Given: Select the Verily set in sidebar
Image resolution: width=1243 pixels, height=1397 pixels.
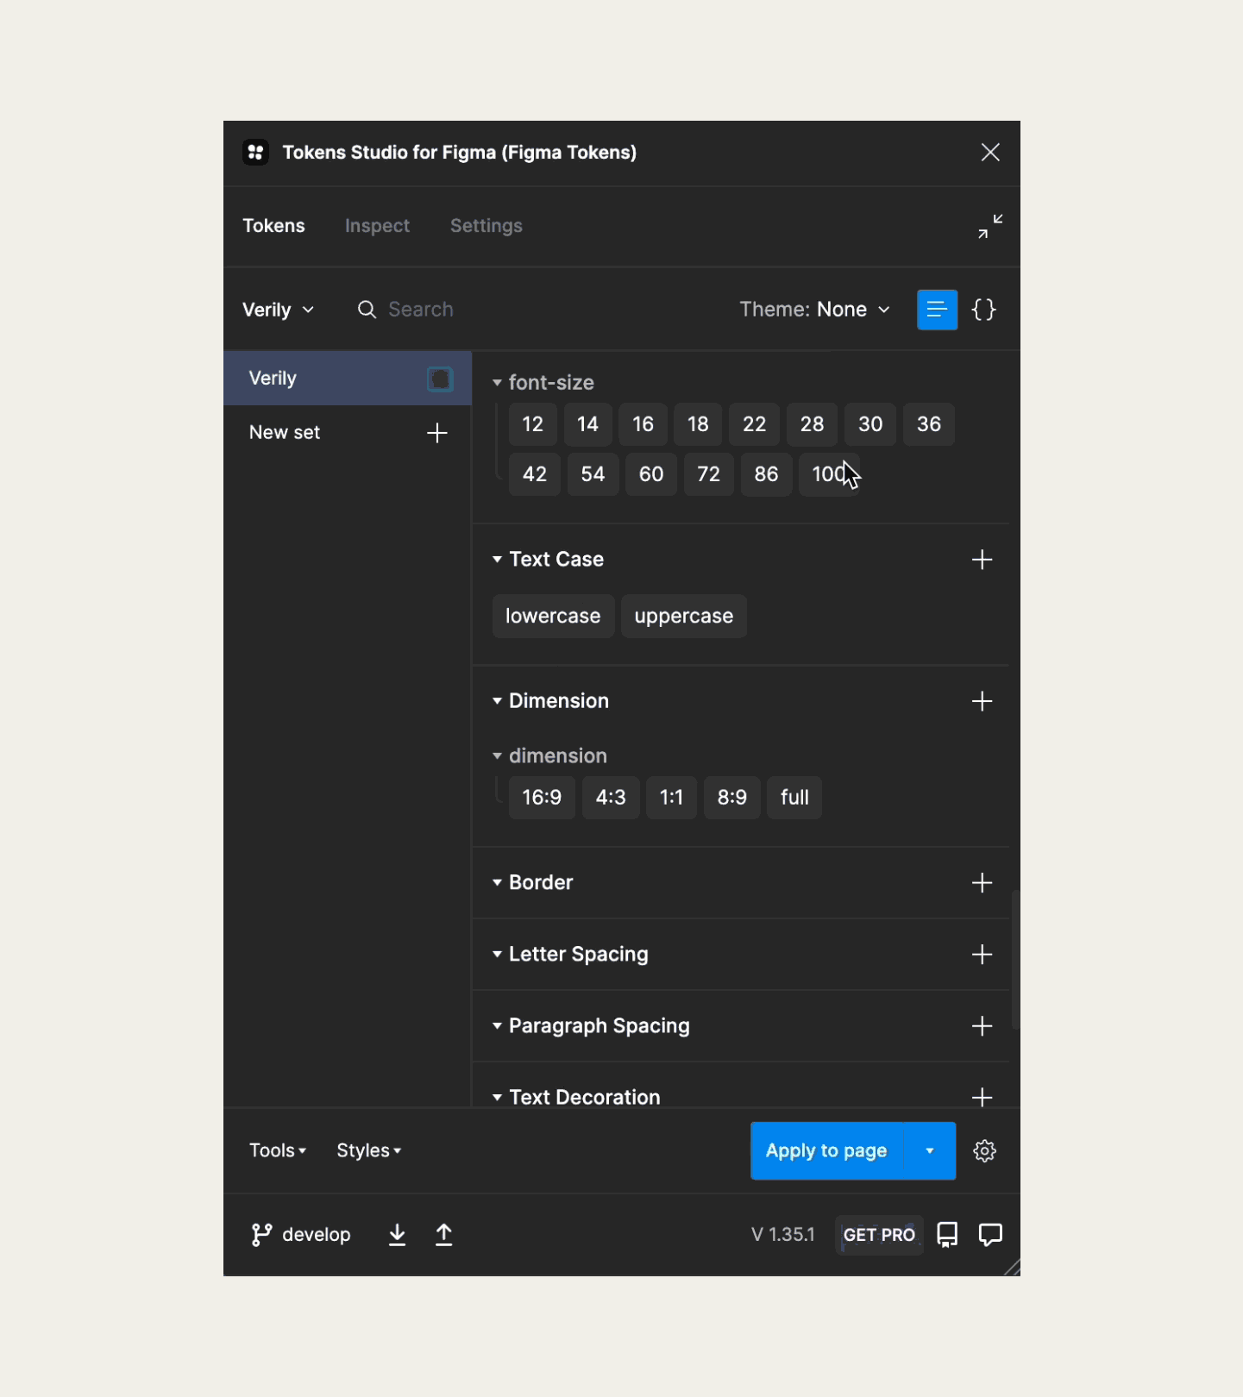Looking at the screenshot, I should click(348, 379).
